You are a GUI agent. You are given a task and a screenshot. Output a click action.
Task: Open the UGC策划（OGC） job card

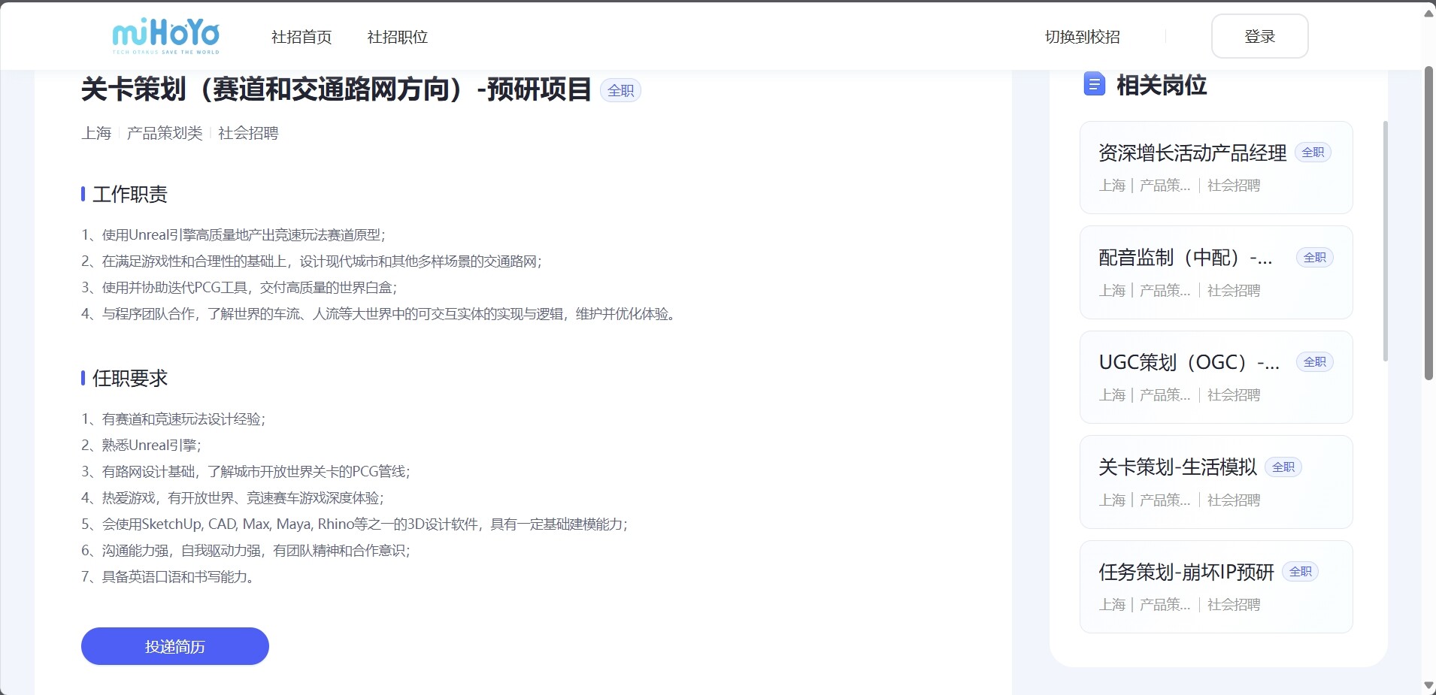pos(1215,377)
